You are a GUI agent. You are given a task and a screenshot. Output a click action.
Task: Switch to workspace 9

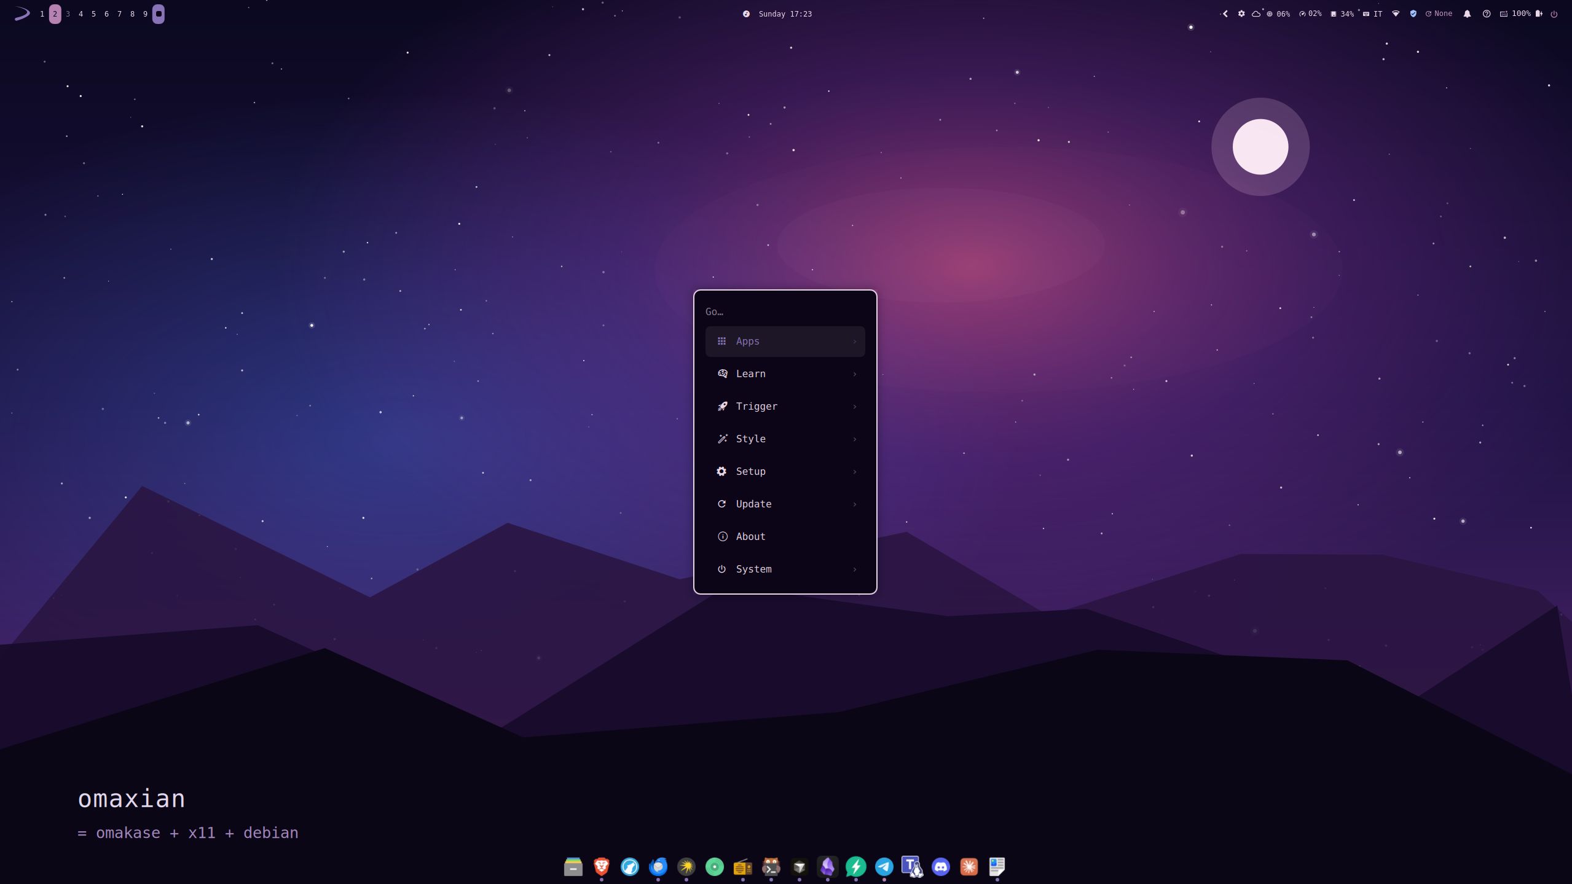(145, 14)
